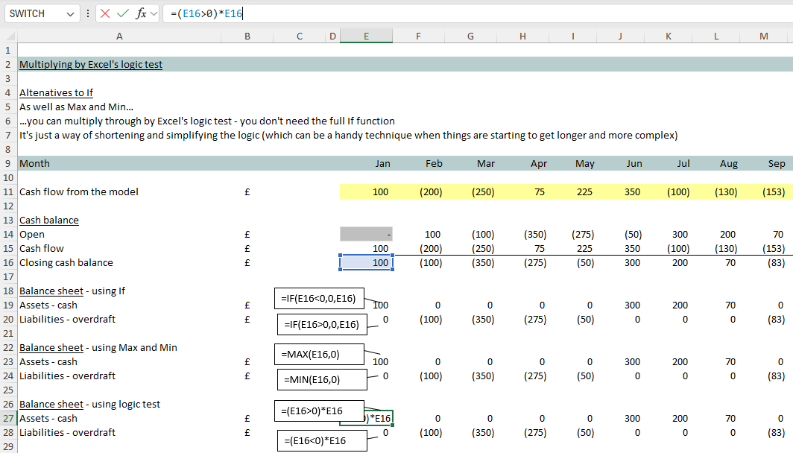
Task: Select row 27 header
Action: coord(7,418)
